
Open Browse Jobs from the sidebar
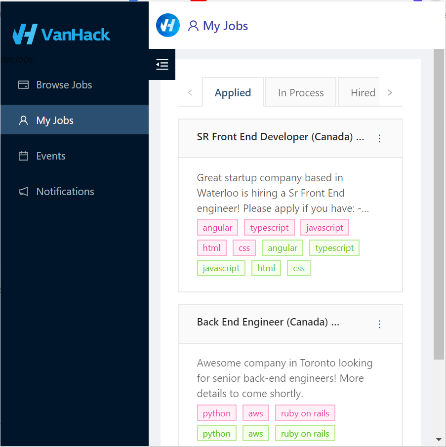(x=64, y=84)
